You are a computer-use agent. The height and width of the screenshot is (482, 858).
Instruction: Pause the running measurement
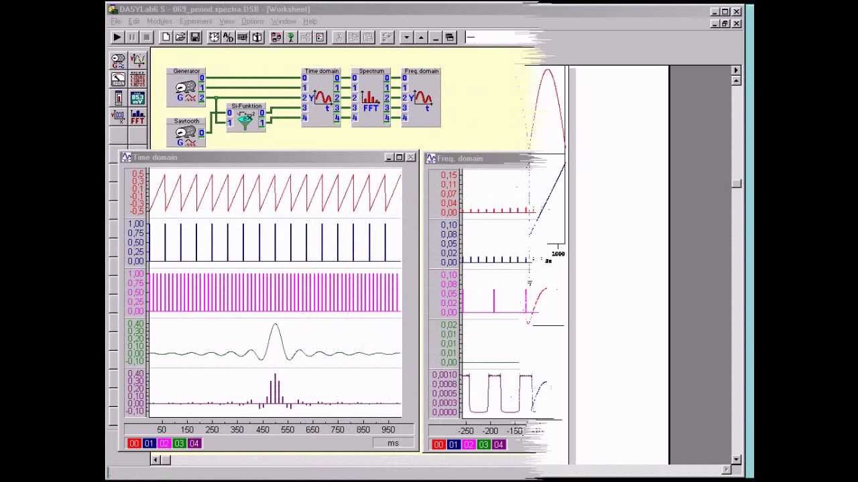tap(132, 37)
